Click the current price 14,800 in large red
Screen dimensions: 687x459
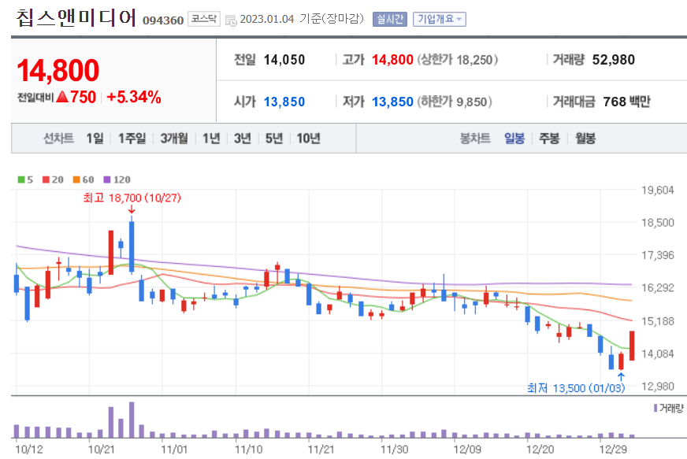point(58,70)
